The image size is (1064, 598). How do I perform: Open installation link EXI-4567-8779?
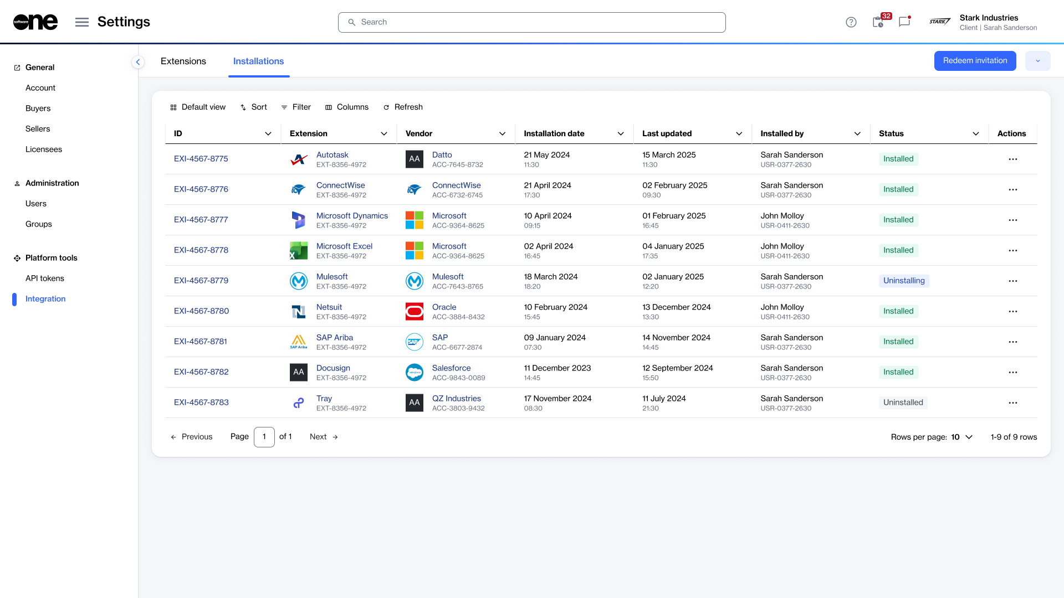(201, 281)
